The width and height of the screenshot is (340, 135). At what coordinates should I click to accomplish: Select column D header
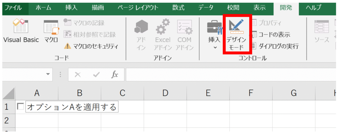tap(165, 93)
